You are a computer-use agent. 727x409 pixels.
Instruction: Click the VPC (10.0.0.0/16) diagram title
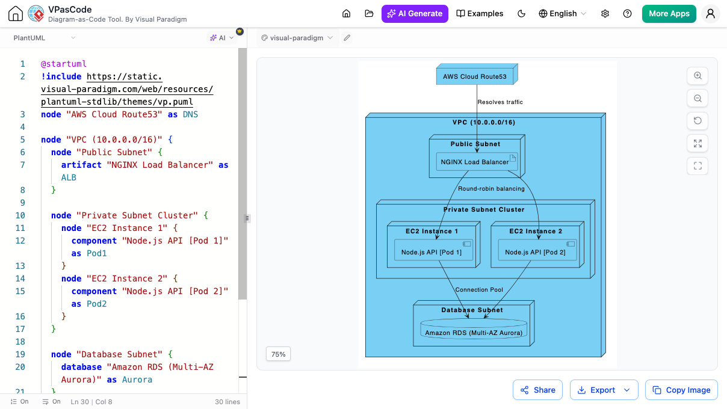click(x=484, y=122)
